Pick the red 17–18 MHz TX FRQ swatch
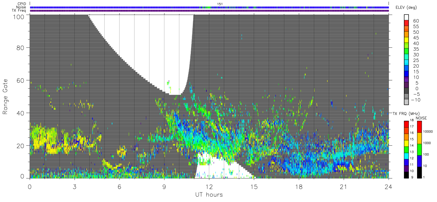 coord(406,124)
